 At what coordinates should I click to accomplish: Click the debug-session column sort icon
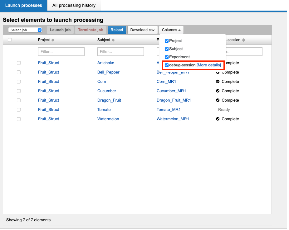click(243, 40)
